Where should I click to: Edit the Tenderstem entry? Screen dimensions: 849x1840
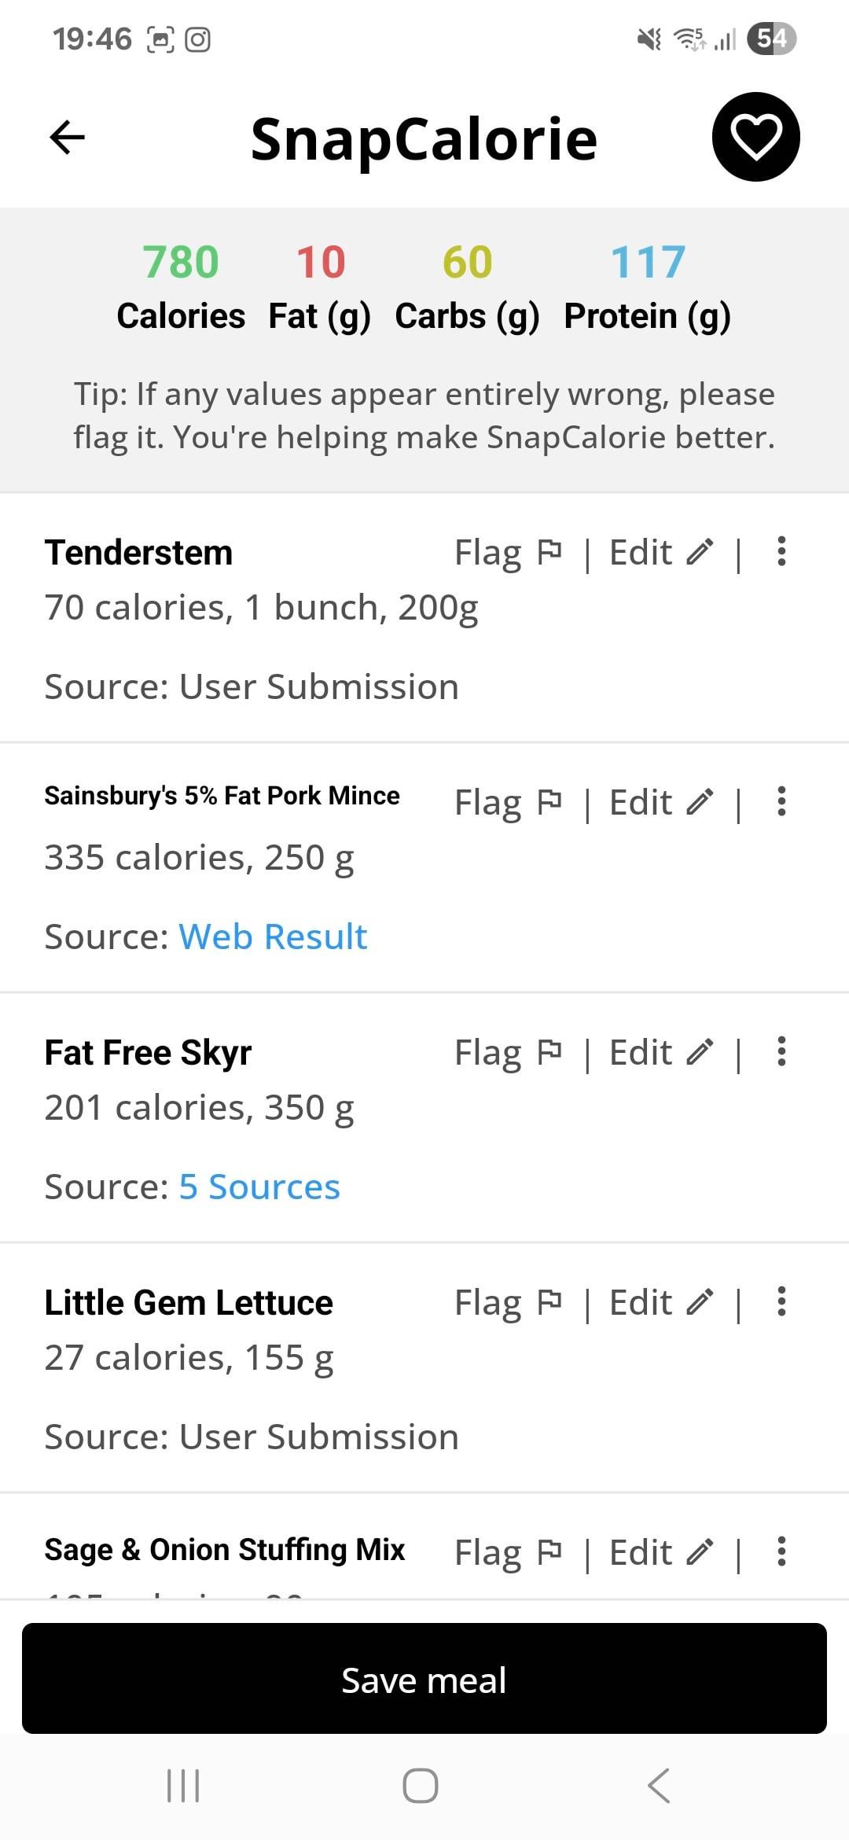tap(661, 553)
